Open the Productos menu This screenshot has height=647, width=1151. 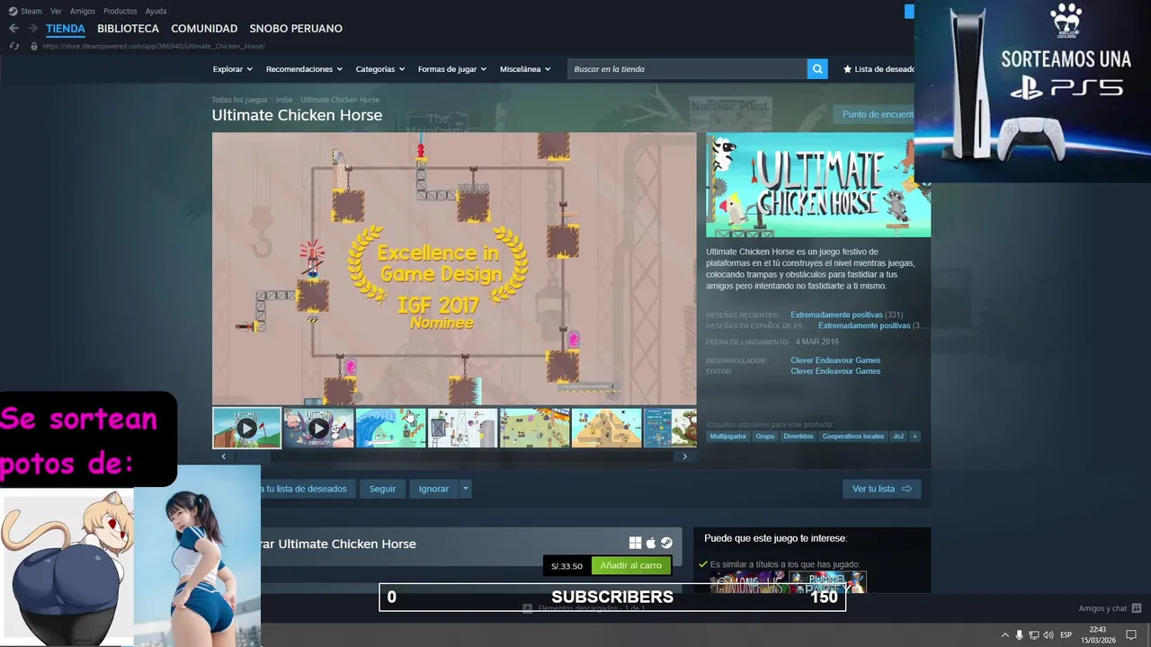[120, 11]
